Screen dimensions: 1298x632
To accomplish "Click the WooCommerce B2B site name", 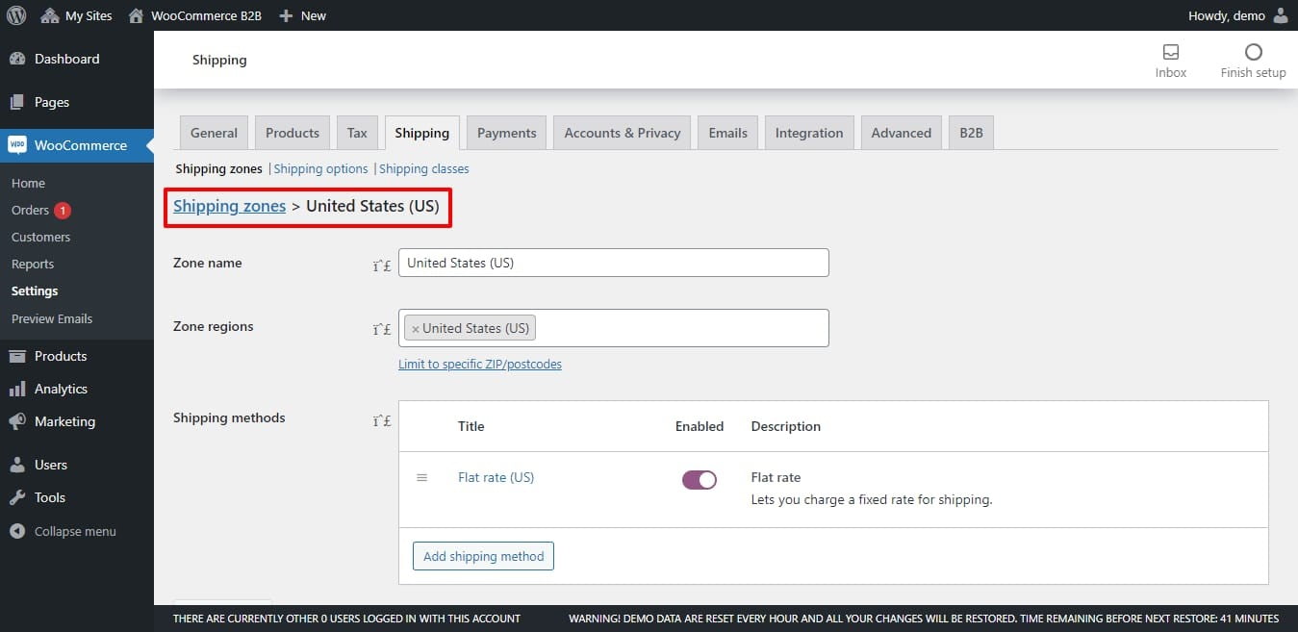I will click(x=206, y=15).
